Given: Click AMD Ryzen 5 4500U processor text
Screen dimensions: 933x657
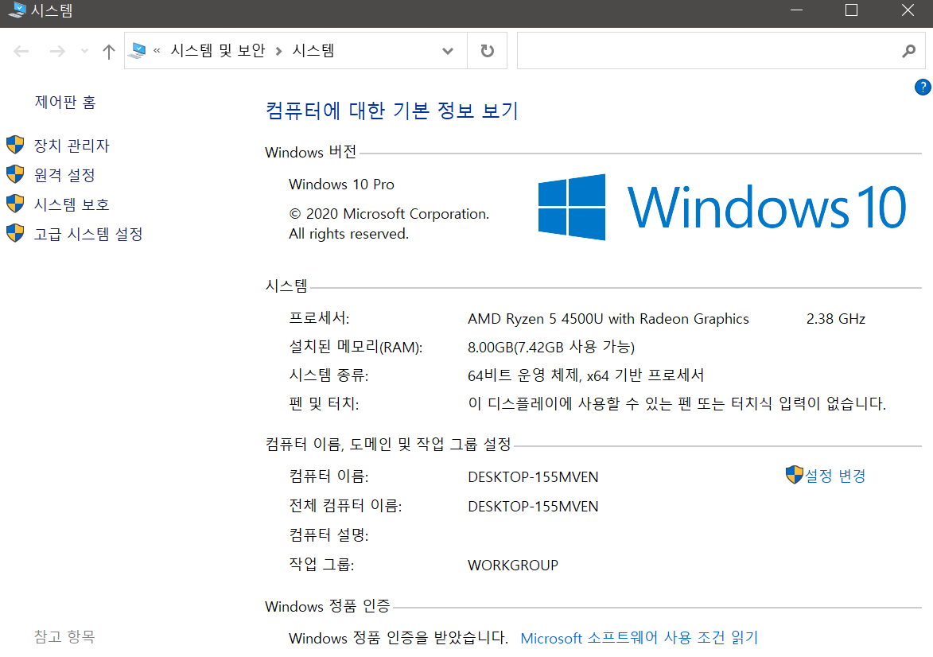Looking at the screenshot, I should 608,319.
